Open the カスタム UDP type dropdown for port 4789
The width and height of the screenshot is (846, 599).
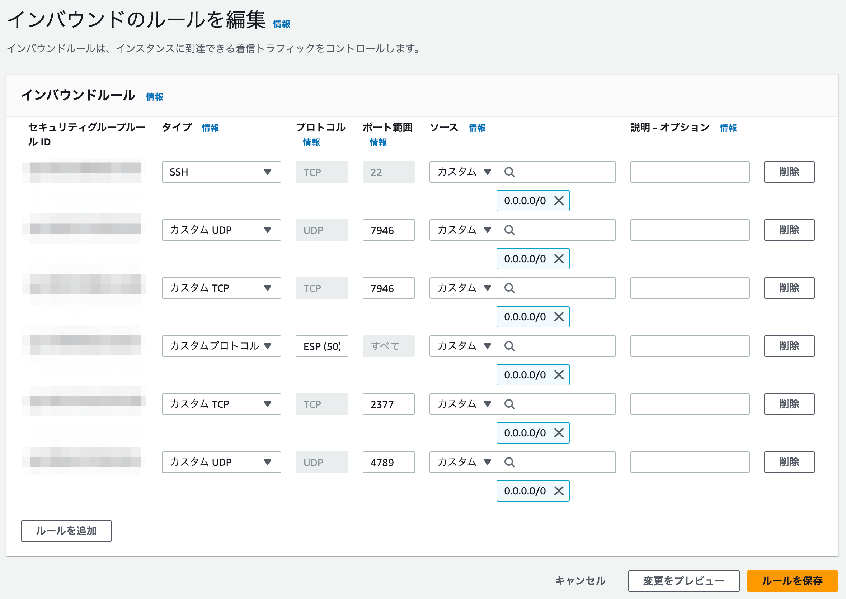pos(221,462)
